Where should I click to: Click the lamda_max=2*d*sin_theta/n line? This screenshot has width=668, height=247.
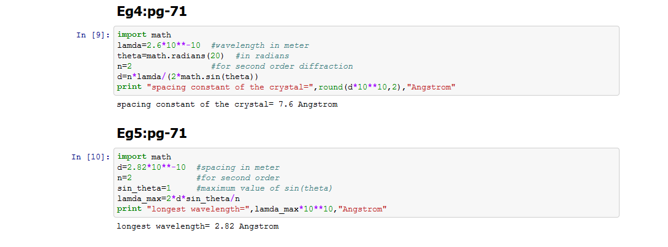[x=177, y=199]
